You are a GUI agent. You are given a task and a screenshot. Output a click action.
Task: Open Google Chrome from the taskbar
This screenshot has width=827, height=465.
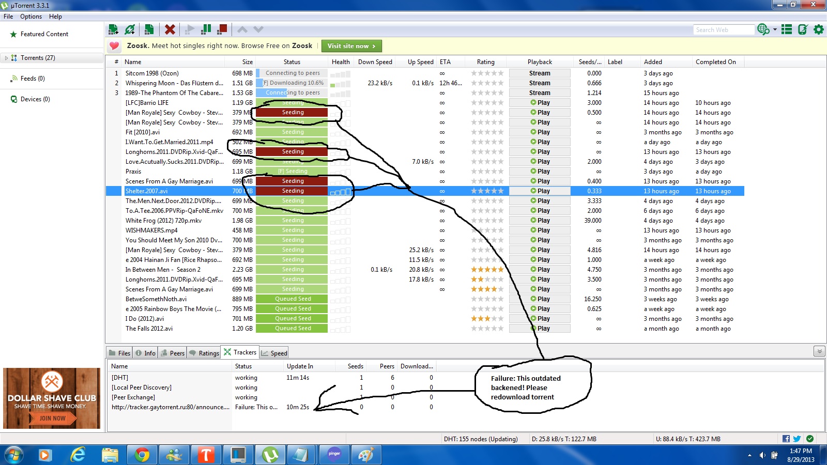(x=142, y=455)
